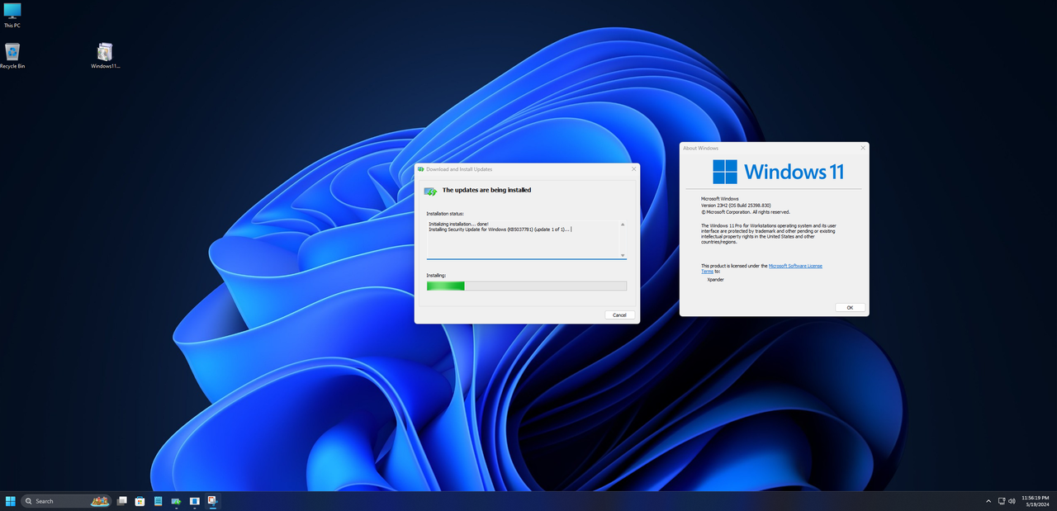Open the network status tray icon
The height and width of the screenshot is (511, 1057).
point(1002,501)
